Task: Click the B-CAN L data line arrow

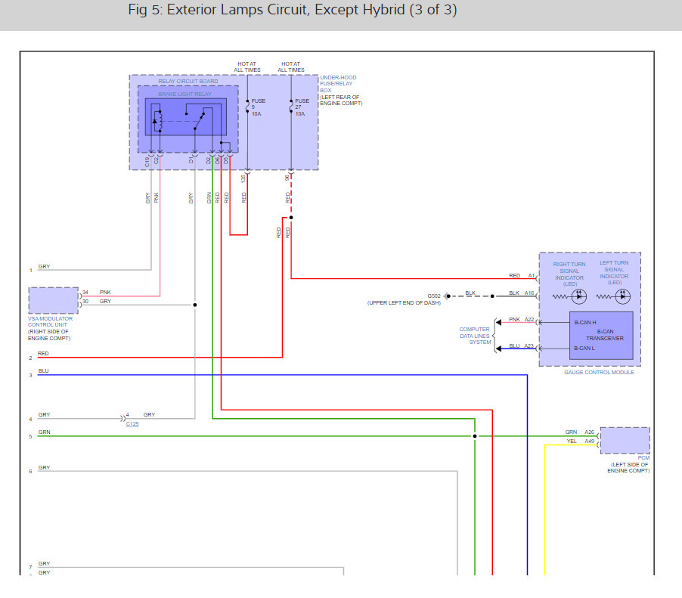Action: [x=499, y=349]
